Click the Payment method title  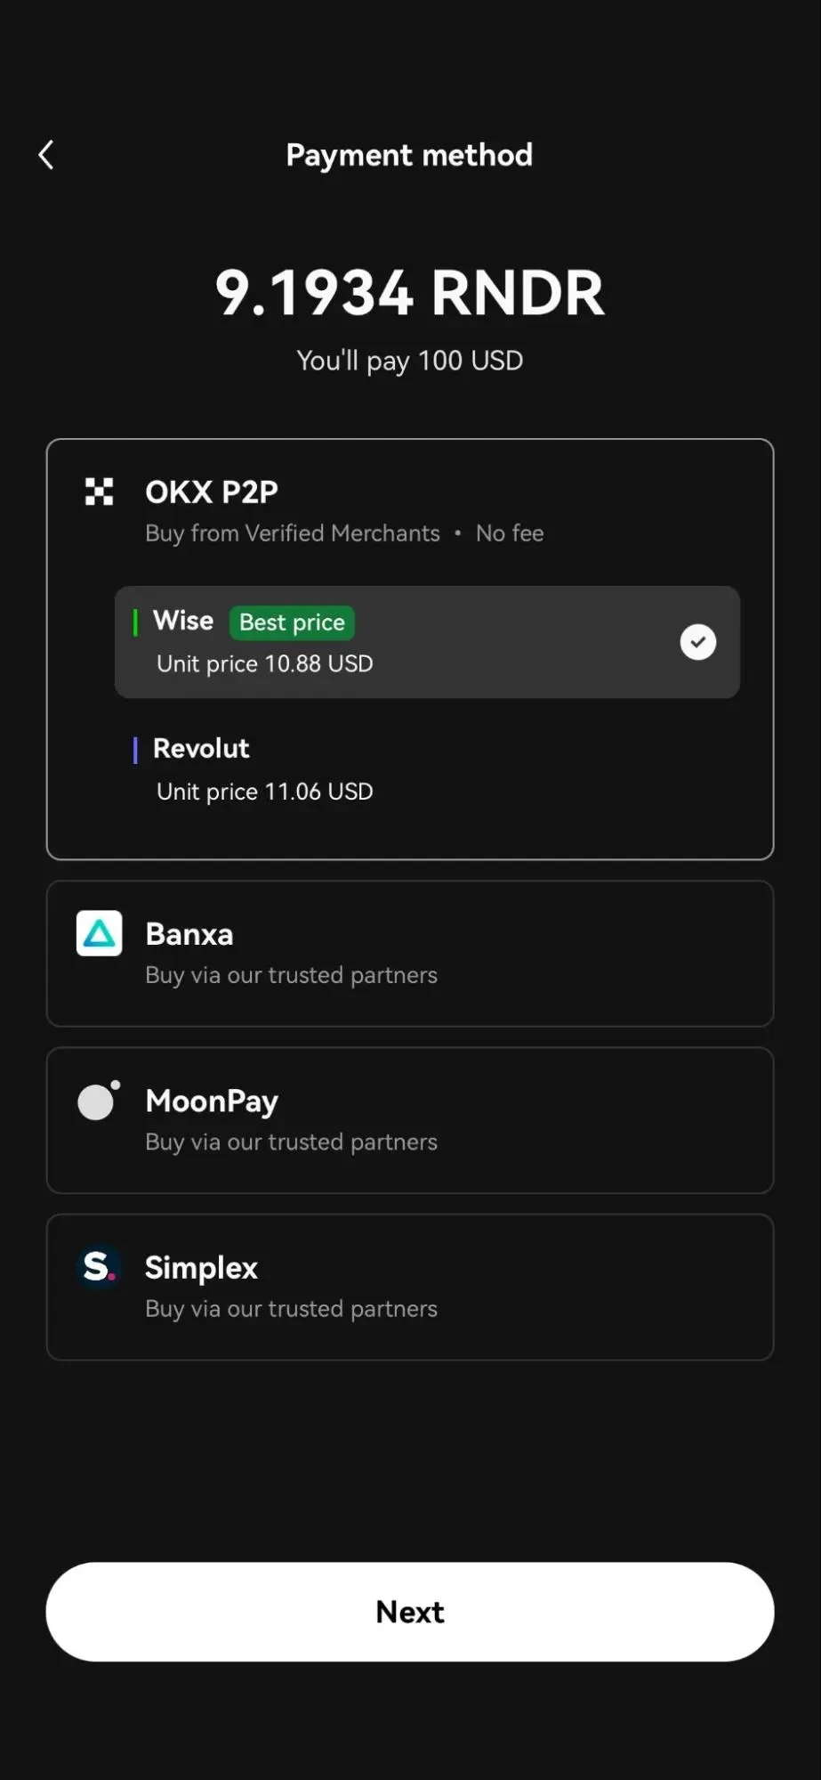click(x=409, y=155)
